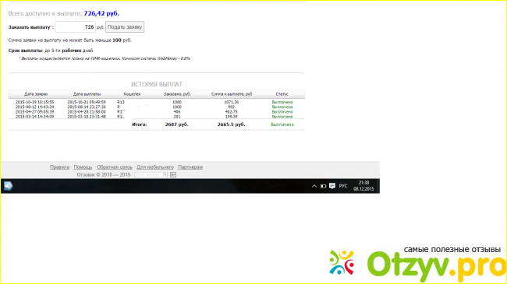Viewport: 507px width, 284px height.
Task: Click the available amount 726,42 руб.
Action: 101,13
